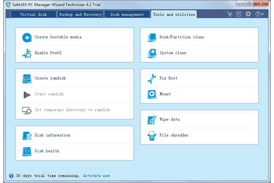This screenshot has width=274, height=183.
Task: Click the Fix Boot wrench icon
Action: coord(152,78)
